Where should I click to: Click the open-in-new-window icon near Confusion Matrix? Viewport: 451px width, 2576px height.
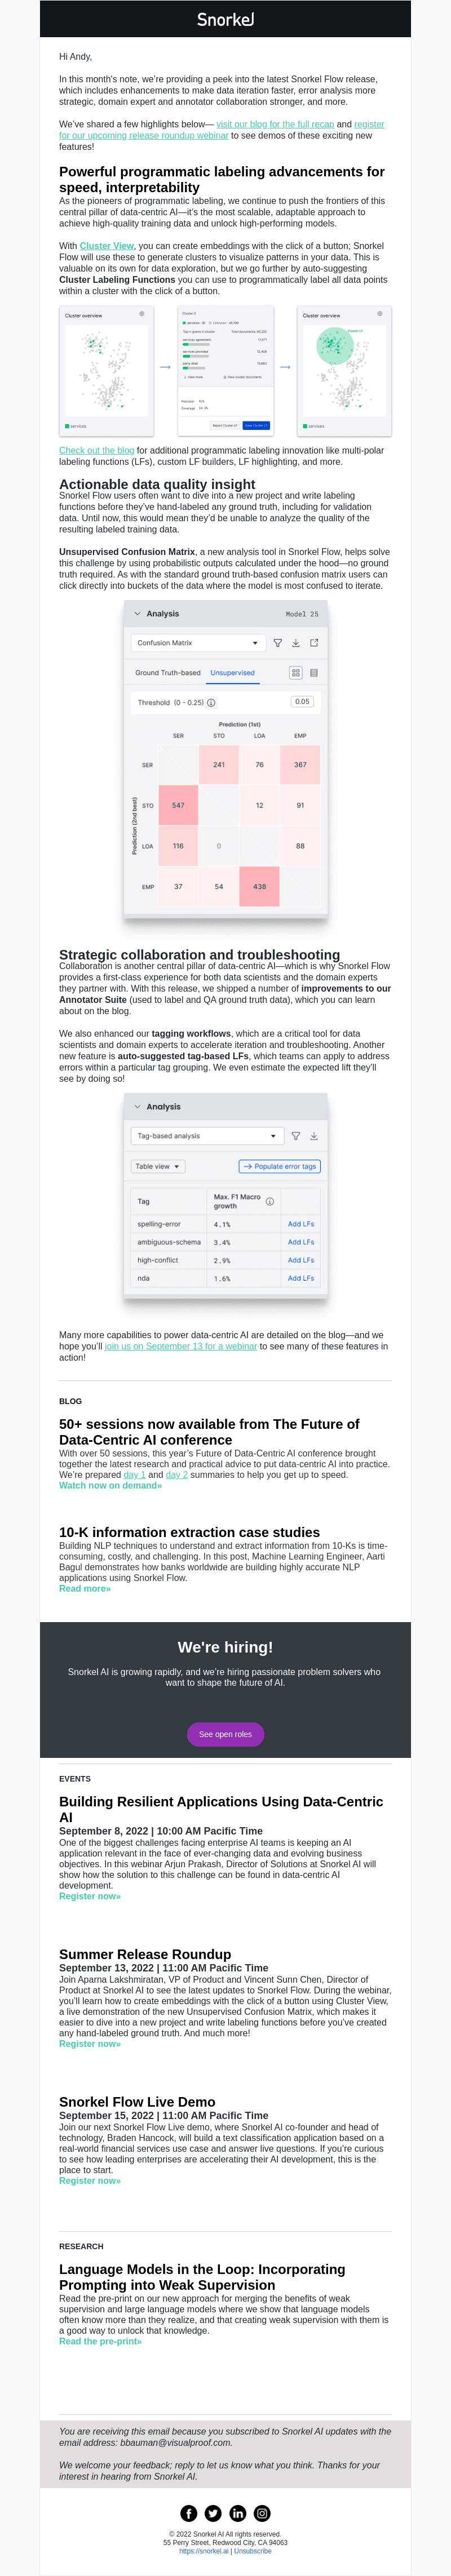point(314,643)
